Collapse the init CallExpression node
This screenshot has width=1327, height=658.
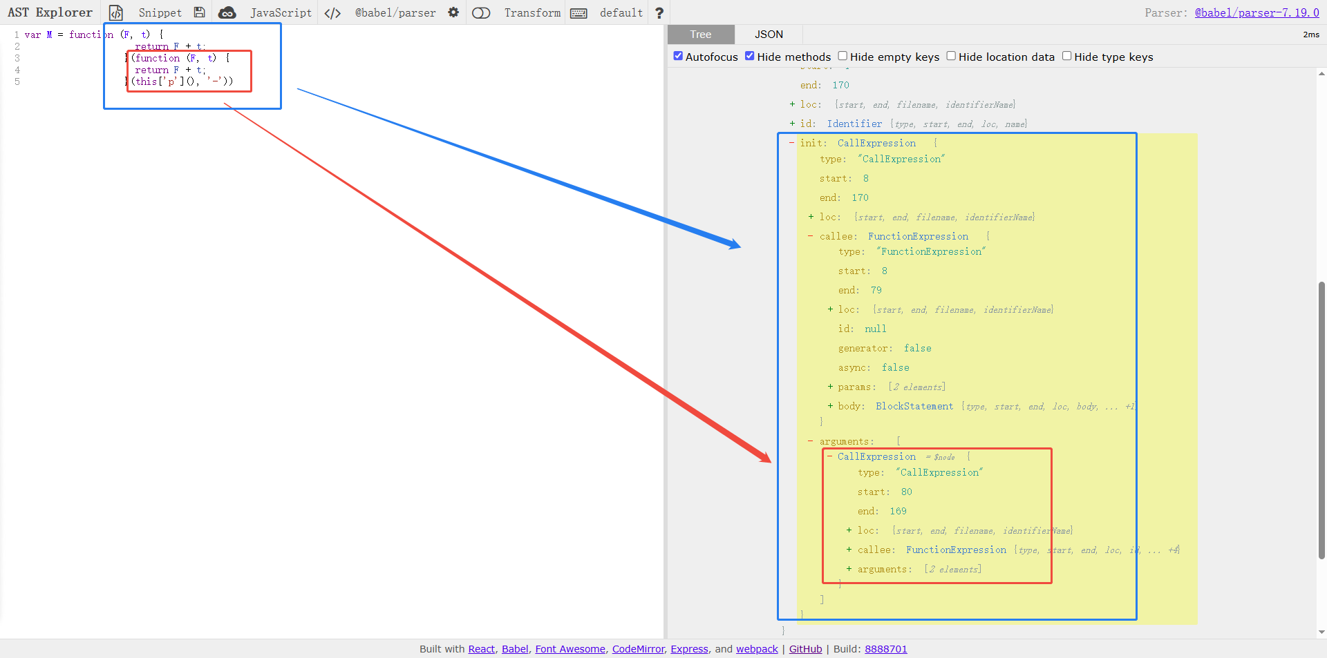click(x=791, y=143)
